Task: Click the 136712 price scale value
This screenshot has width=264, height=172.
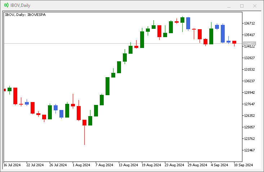Action: click(250, 23)
